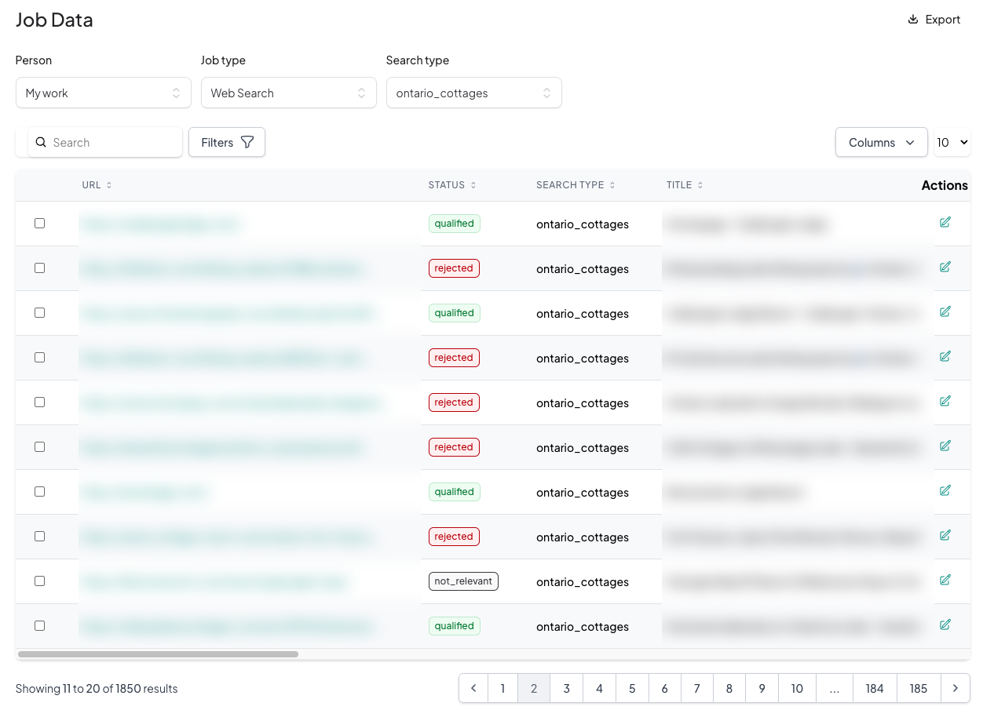Sort the table by Status
Image resolution: width=983 pixels, height=710 pixels.
pos(452,185)
